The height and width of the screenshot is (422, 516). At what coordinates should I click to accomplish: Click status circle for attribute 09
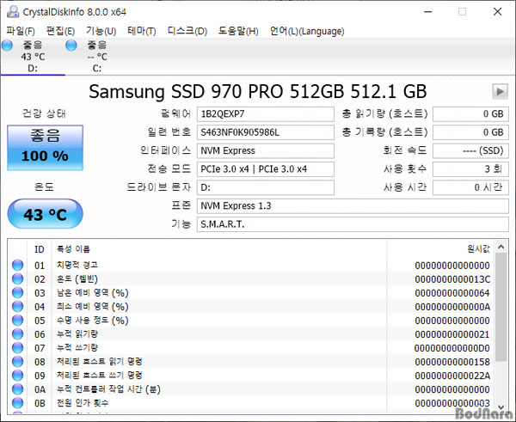tap(18, 376)
